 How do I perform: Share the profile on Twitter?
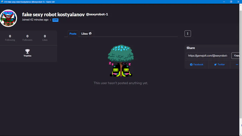pos(219,65)
